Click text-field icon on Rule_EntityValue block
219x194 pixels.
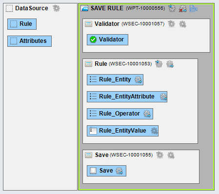click(93, 131)
